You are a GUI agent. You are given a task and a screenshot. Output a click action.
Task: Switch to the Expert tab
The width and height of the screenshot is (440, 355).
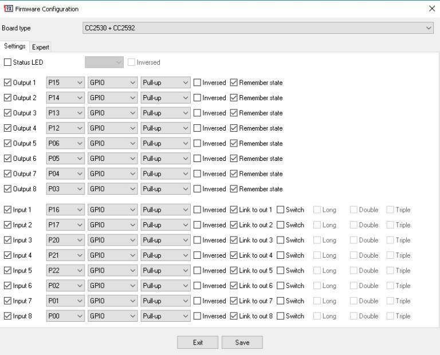pyautogui.click(x=41, y=47)
